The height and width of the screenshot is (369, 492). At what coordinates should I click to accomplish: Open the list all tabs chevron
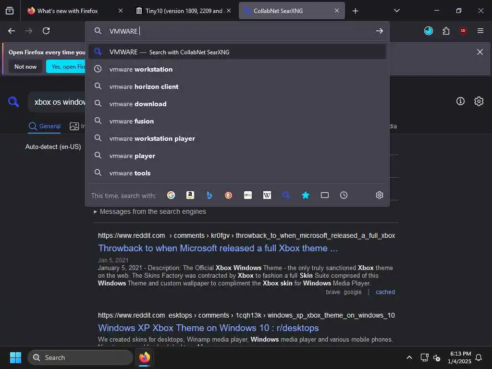click(396, 11)
